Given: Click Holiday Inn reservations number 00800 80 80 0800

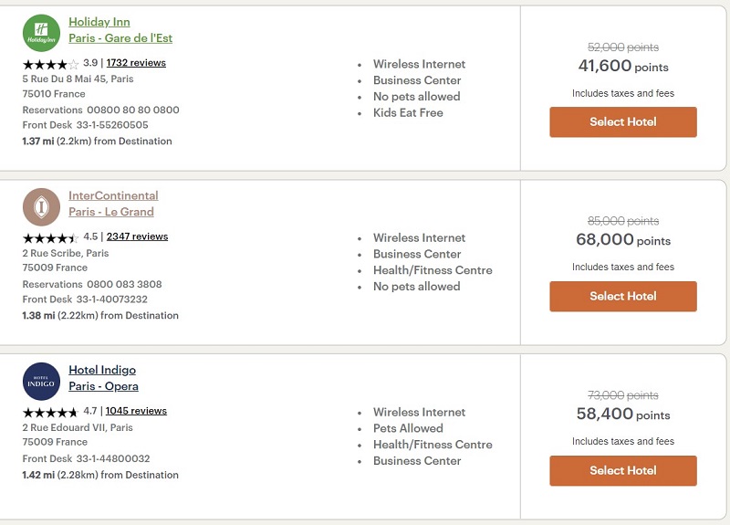Looking at the screenshot, I should (133, 110).
